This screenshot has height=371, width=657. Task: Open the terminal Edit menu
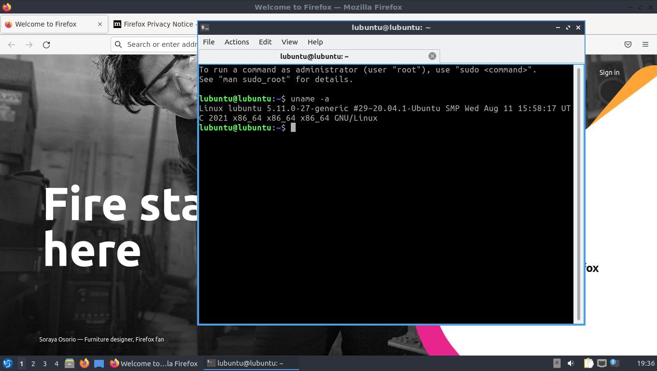265,42
